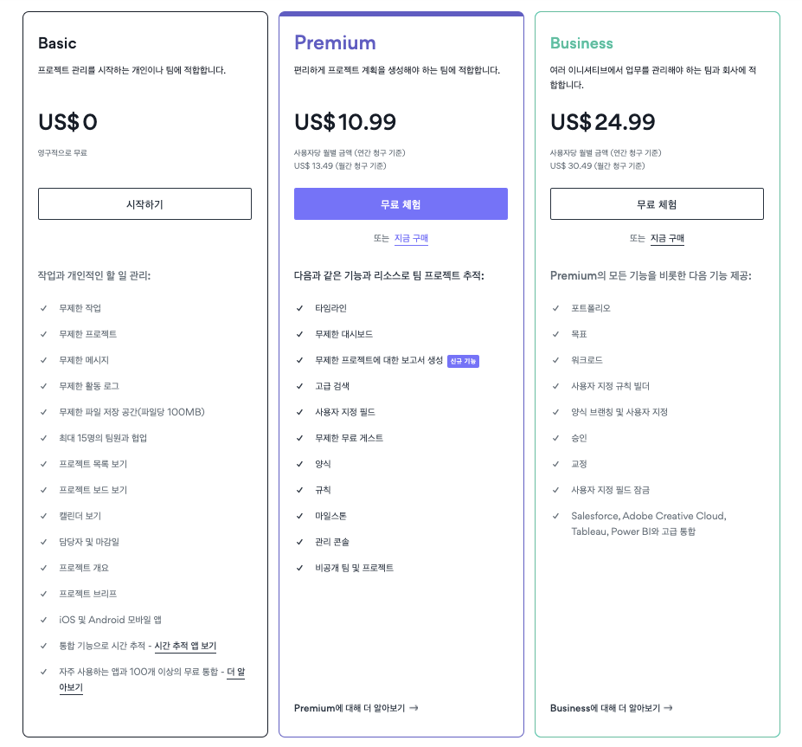
Task: Select the Premium plan heading
Action: tap(335, 43)
